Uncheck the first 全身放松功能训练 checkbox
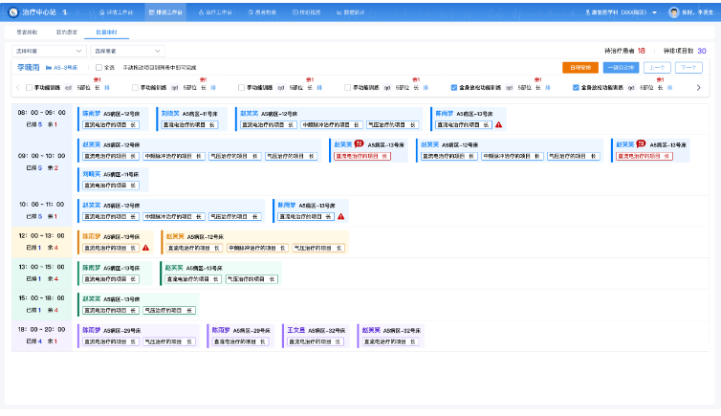 tap(454, 87)
